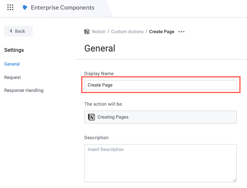Click the General page heading
Viewport: 247px width, 188px height.
tap(100, 48)
